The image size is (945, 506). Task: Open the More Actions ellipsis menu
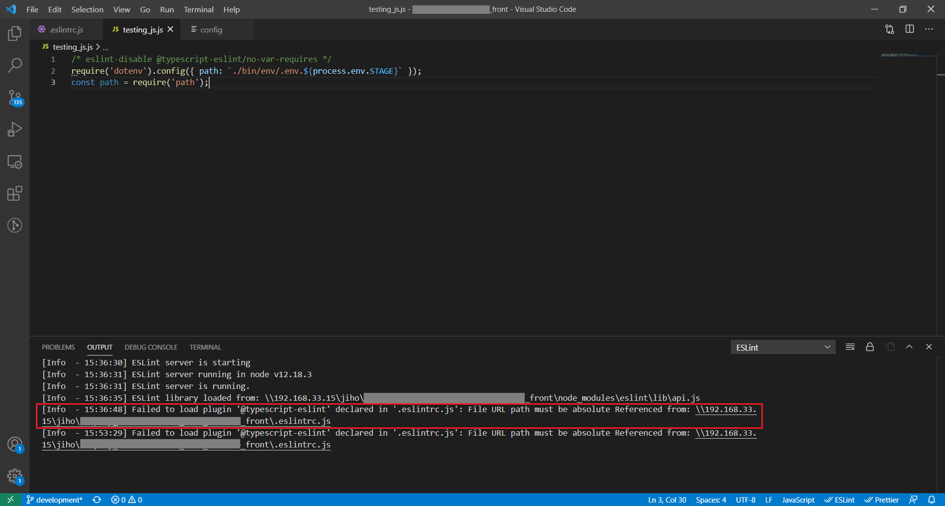[929, 30]
